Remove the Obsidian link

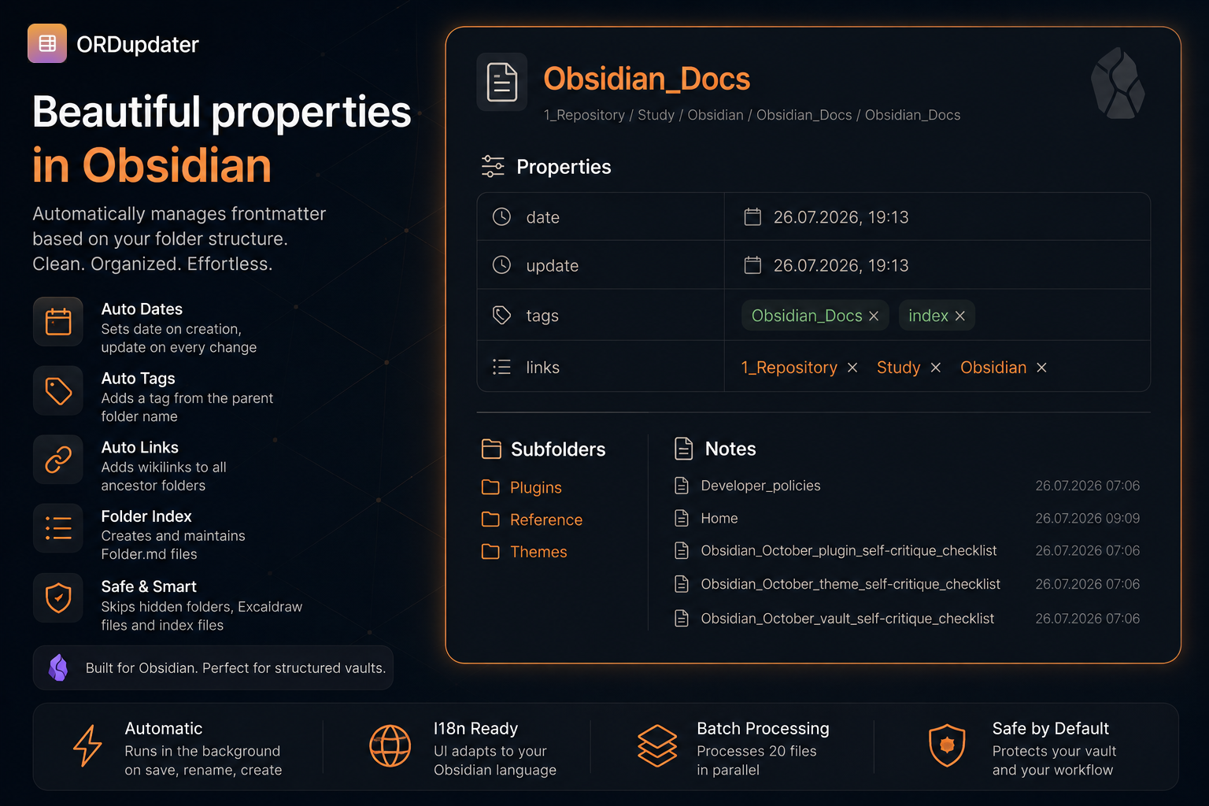pyautogui.click(x=1041, y=368)
